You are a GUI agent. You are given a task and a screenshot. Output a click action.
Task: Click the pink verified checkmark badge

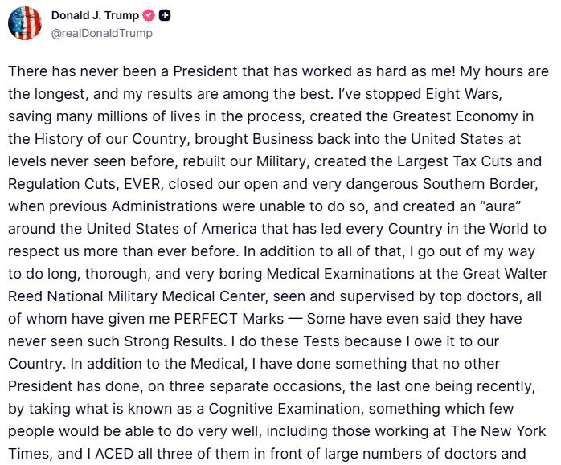click(x=149, y=16)
